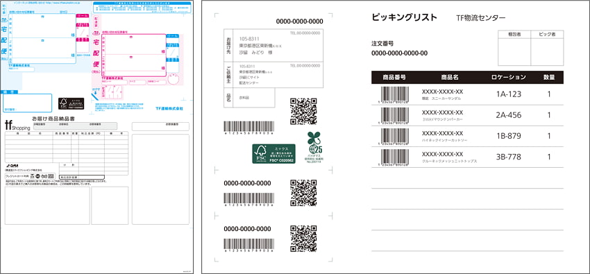The width and height of the screenshot is (590, 274).
Task: Click the barcode under the 品名 section
Action: coord(248,128)
